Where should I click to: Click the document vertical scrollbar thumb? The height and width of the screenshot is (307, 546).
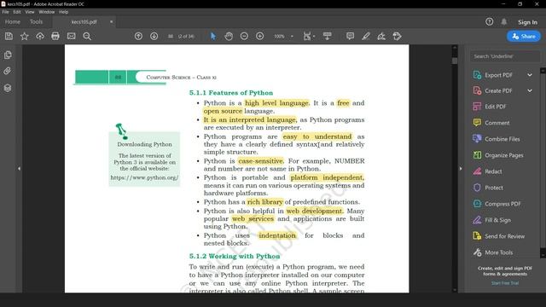[455, 61]
